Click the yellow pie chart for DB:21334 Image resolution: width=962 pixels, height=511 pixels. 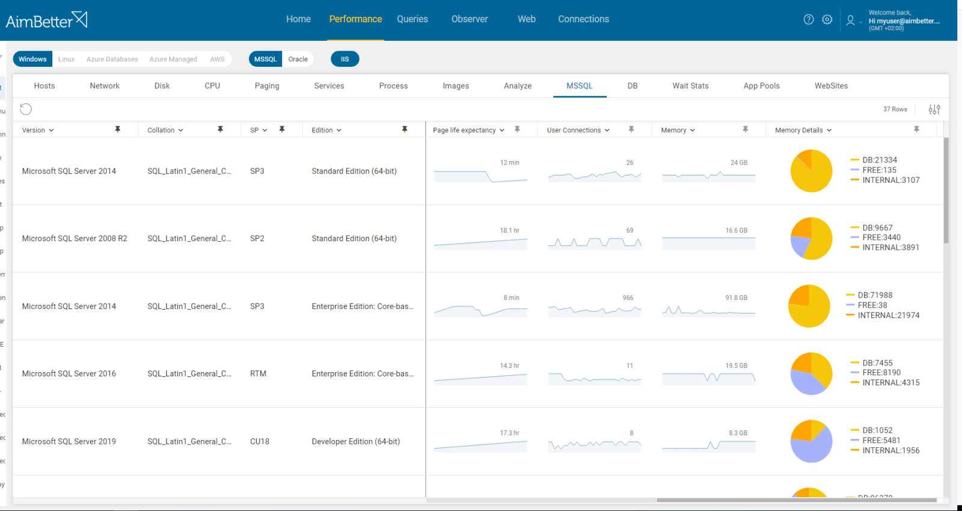811,171
